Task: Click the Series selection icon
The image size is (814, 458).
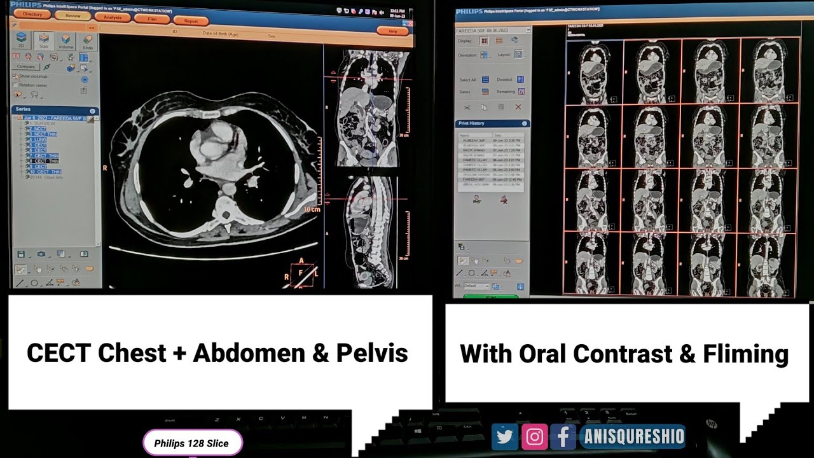Action: click(x=485, y=92)
